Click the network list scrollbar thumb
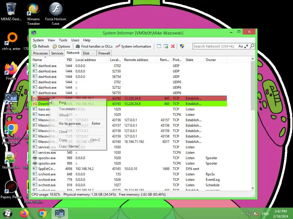Image resolution: width=293 pixels, height=219 pixels. tap(253, 86)
